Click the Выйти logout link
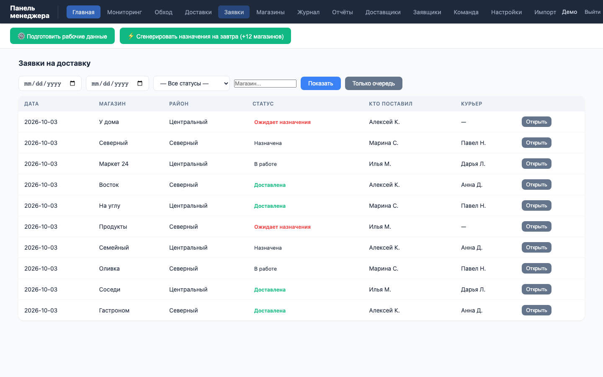The width and height of the screenshot is (603, 377). (592, 12)
